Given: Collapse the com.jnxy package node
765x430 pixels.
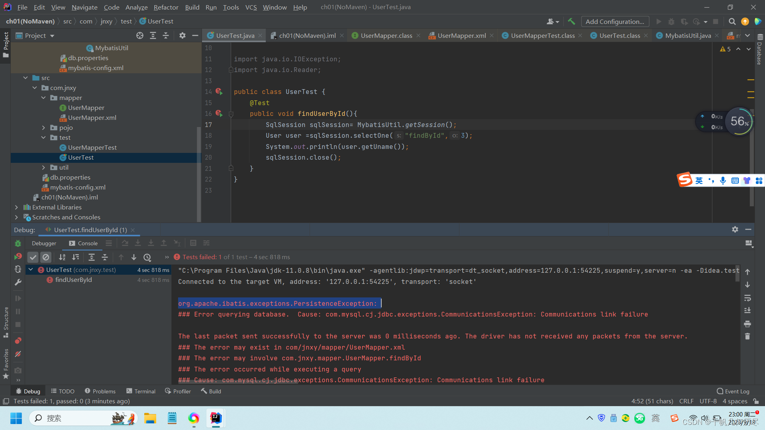Looking at the screenshot, I should pos(34,88).
